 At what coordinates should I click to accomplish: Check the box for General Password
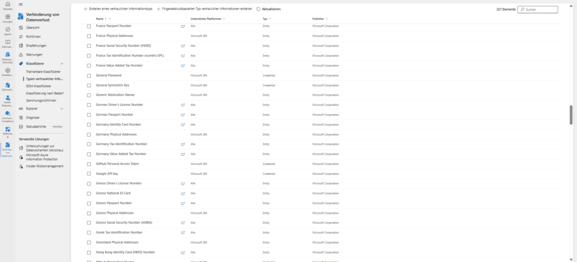(x=88, y=75)
